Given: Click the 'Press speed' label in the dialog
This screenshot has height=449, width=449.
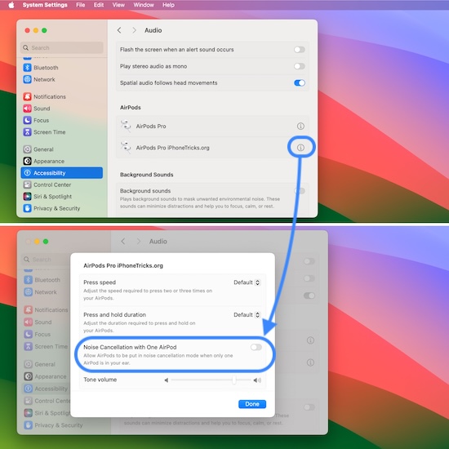Looking at the screenshot, I should pyautogui.click(x=100, y=282).
